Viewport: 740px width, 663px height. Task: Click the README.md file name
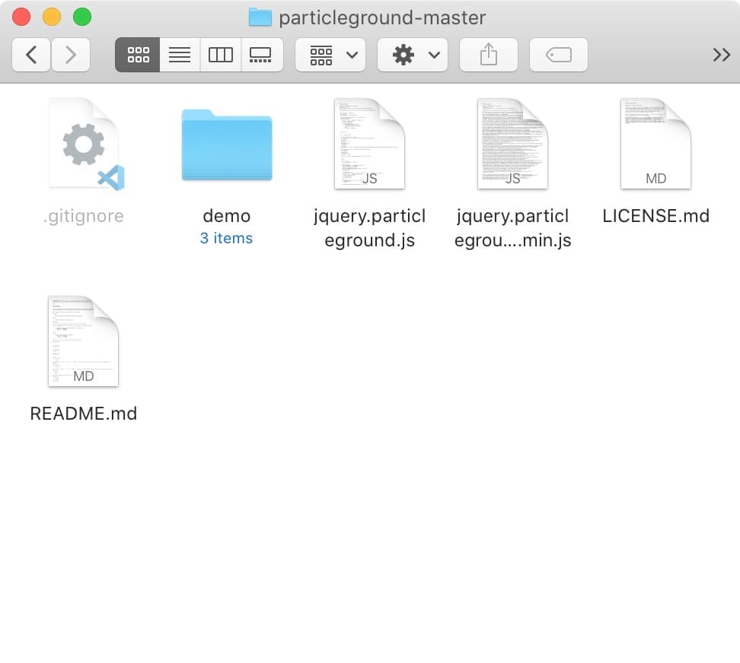point(84,414)
